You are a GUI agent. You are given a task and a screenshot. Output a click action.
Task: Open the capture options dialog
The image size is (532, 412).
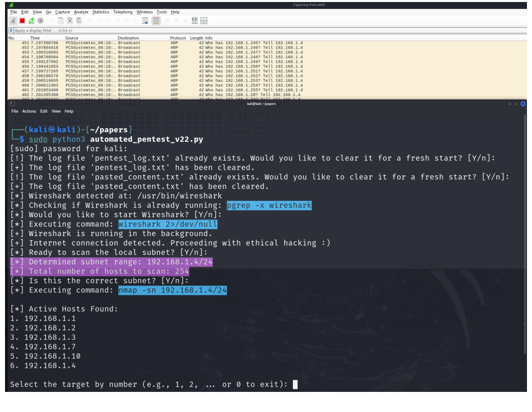pos(41,20)
